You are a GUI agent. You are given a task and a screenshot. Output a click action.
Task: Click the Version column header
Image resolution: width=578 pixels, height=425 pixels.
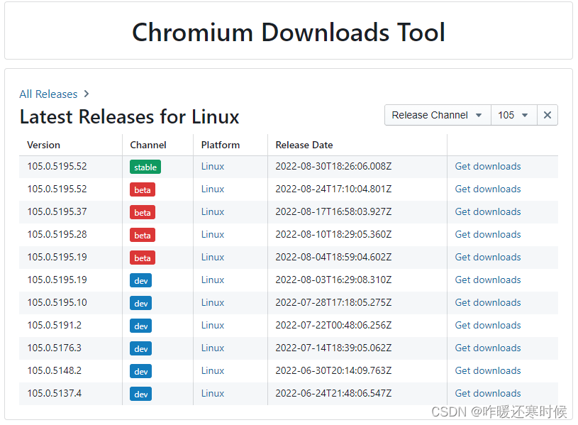[43, 145]
